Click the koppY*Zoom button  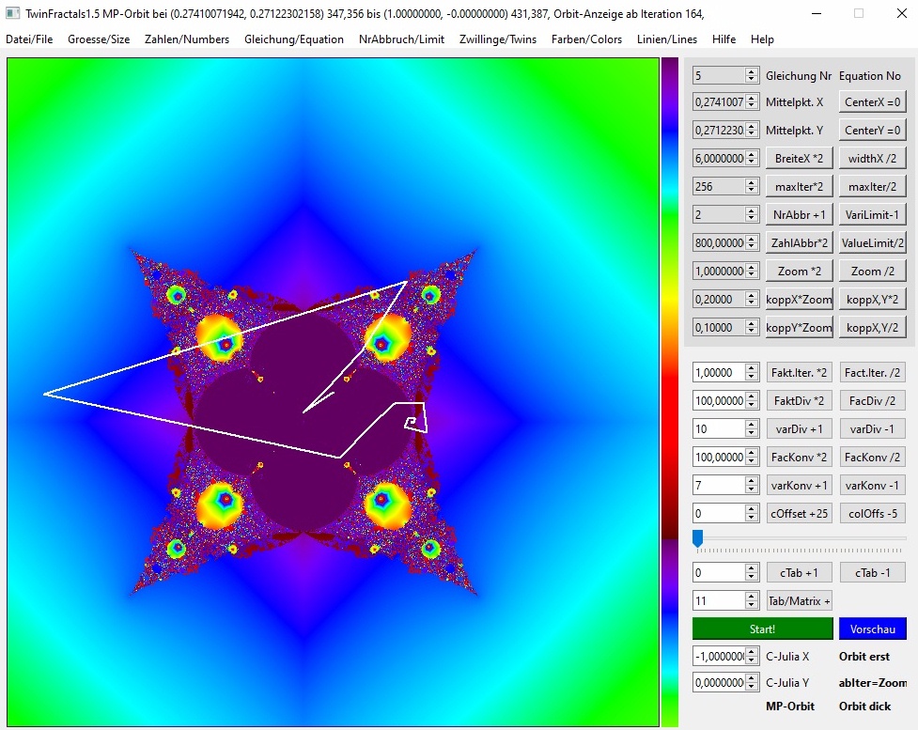pos(799,327)
